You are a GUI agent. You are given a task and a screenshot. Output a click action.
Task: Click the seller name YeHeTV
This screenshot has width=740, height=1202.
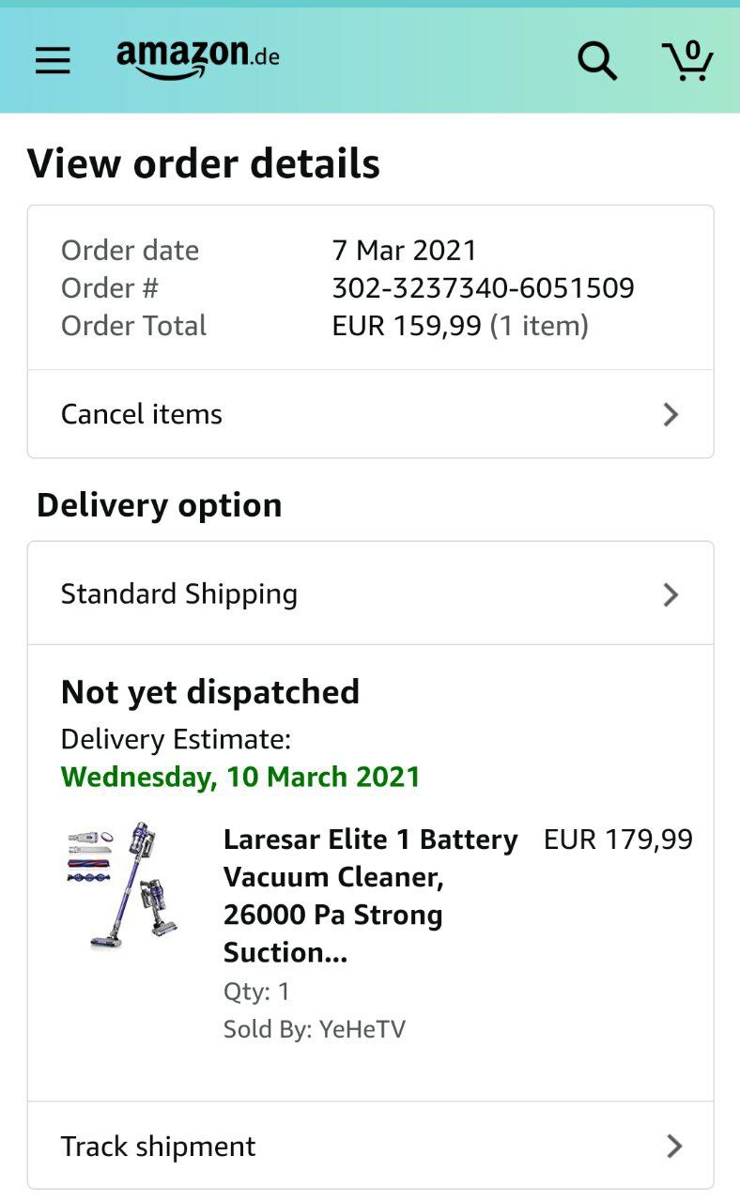tap(362, 1029)
